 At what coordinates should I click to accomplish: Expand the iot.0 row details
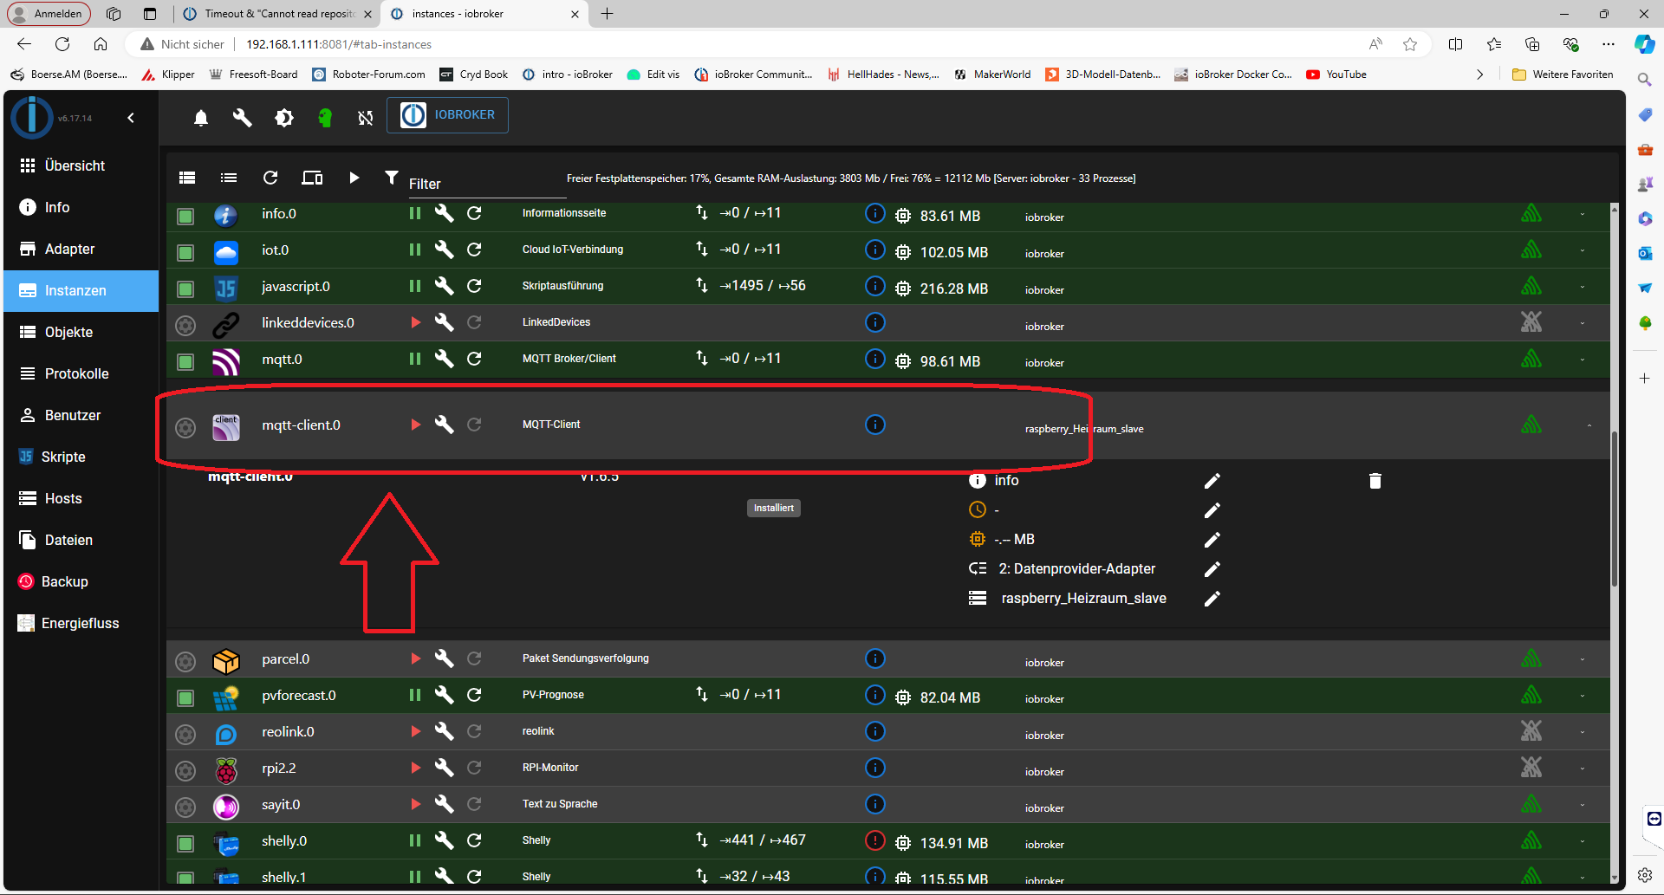click(1583, 250)
